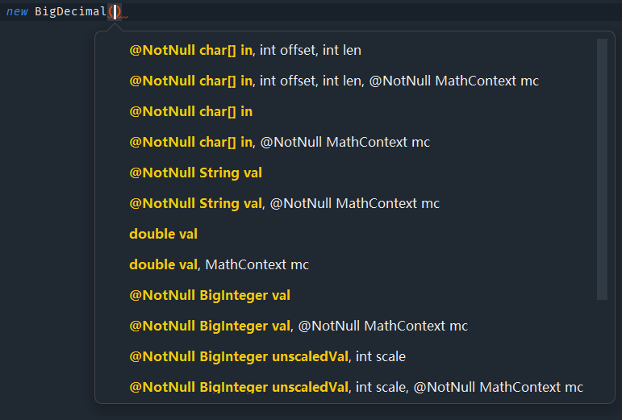Select the 'double val' overload
This screenshot has width=622, height=420.
click(164, 234)
